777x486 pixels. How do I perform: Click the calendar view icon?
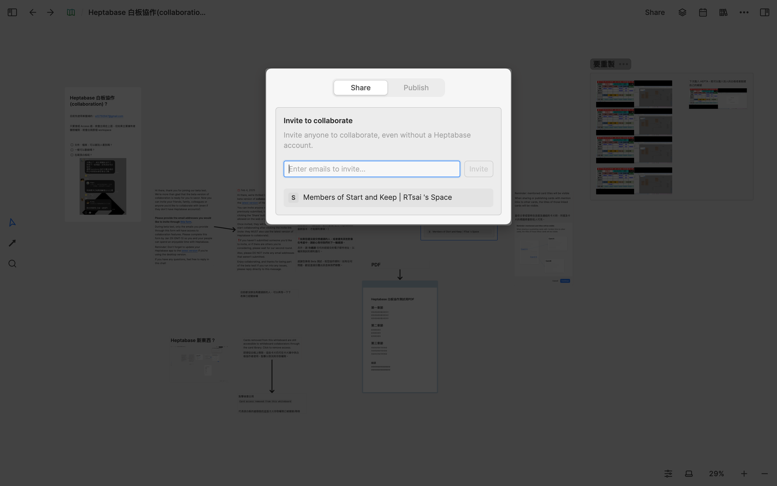pyautogui.click(x=703, y=12)
